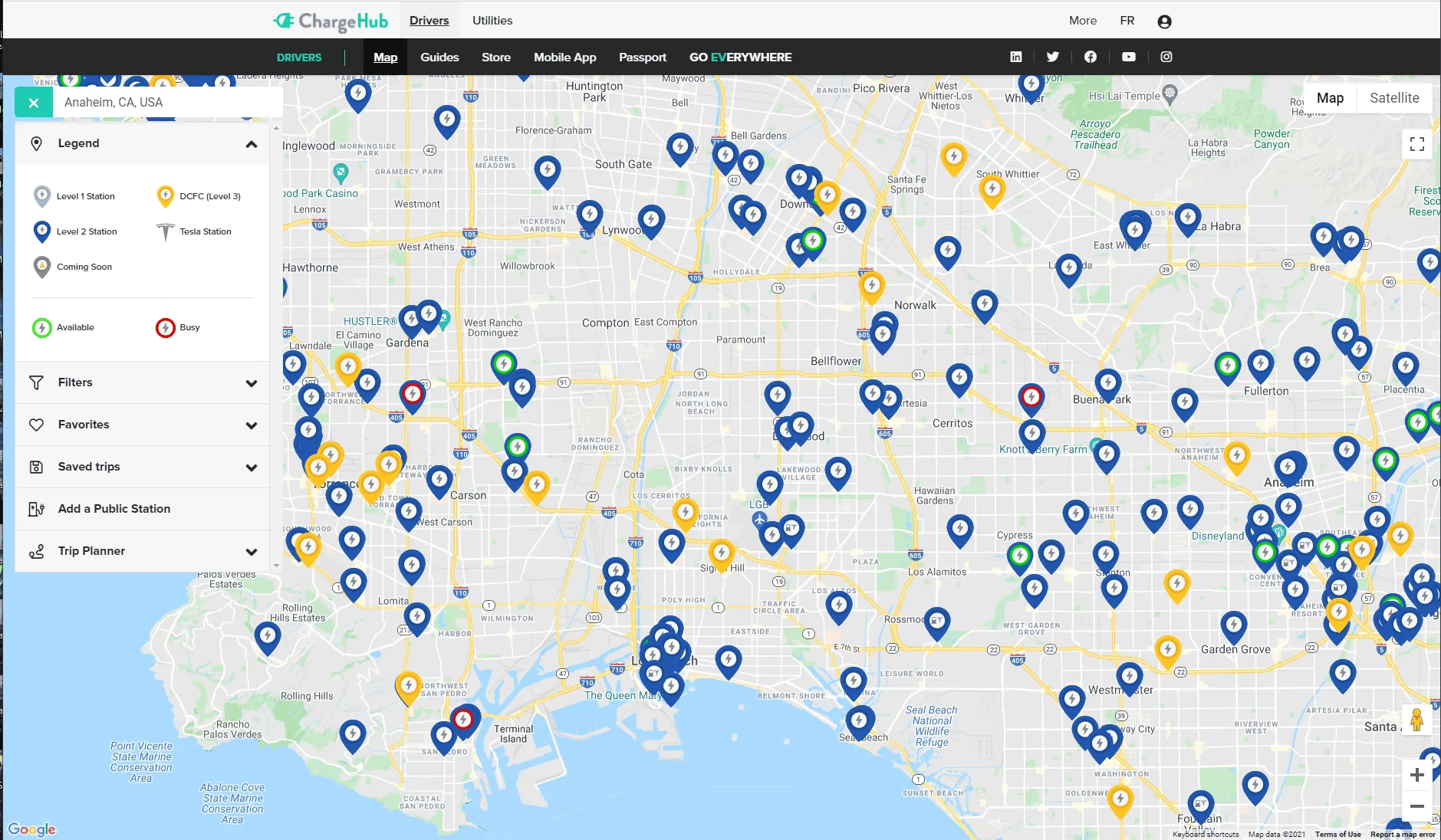Click the DCFC (Level 3) legend entry
Screen dimensions: 1441x840
(199, 196)
